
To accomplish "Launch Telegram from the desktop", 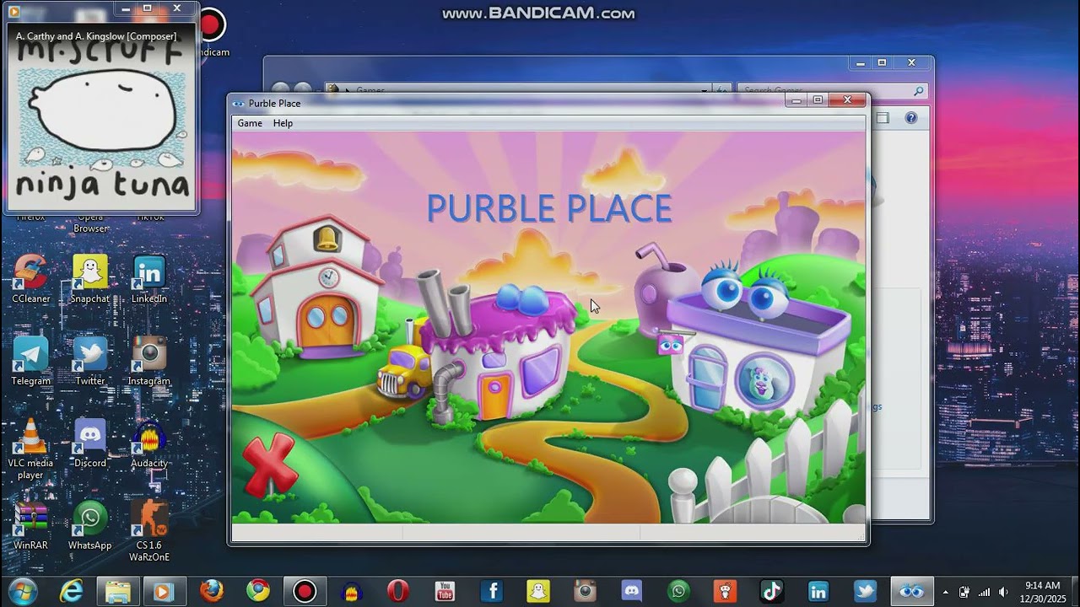I will click(30, 361).
